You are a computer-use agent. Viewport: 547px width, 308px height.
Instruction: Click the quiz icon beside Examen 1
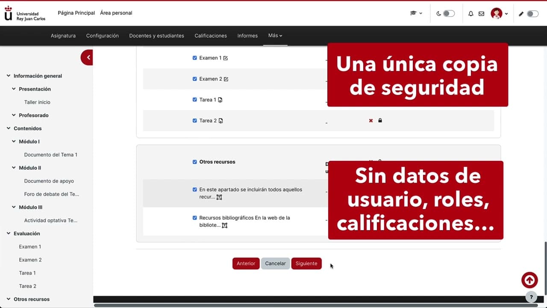tap(226, 58)
